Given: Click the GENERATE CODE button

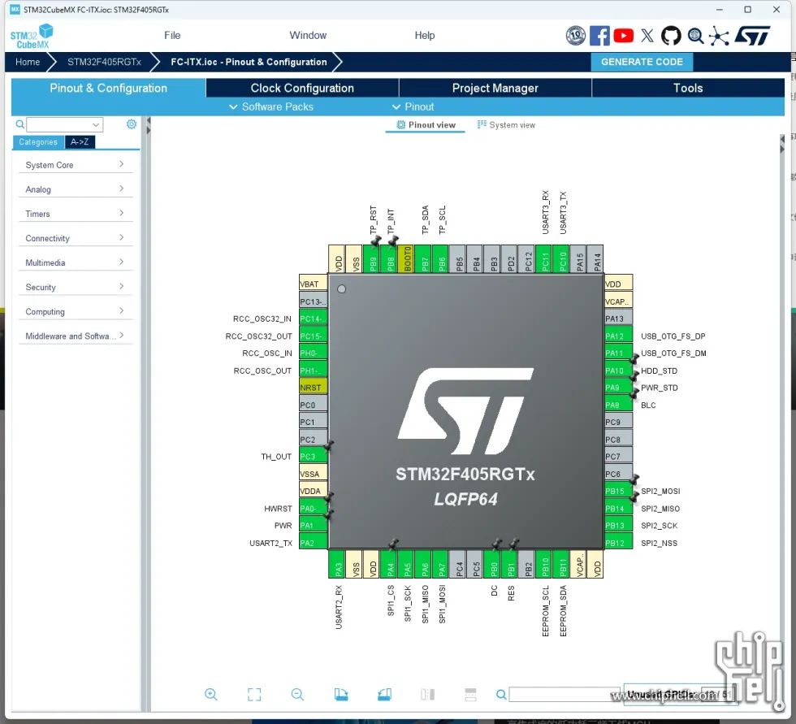Looking at the screenshot, I should tap(642, 62).
